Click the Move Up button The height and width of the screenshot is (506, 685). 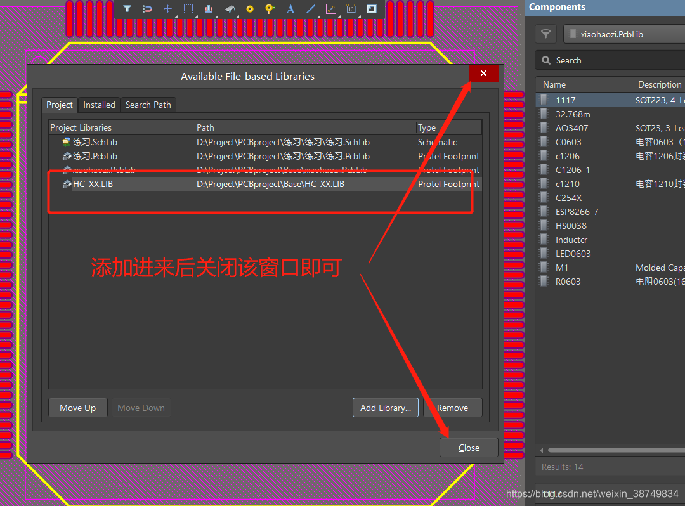[78, 408]
